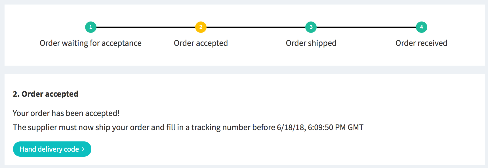The width and height of the screenshot is (488, 168).
Task: Select the step 4 circle marker
Action: (x=421, y=27)
